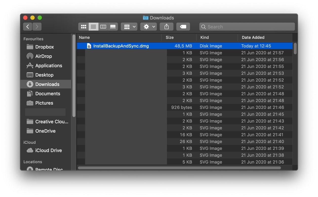The height and width of the screenshot is (197, 318).
Task: Switch to column view
Action: [103, 27]
